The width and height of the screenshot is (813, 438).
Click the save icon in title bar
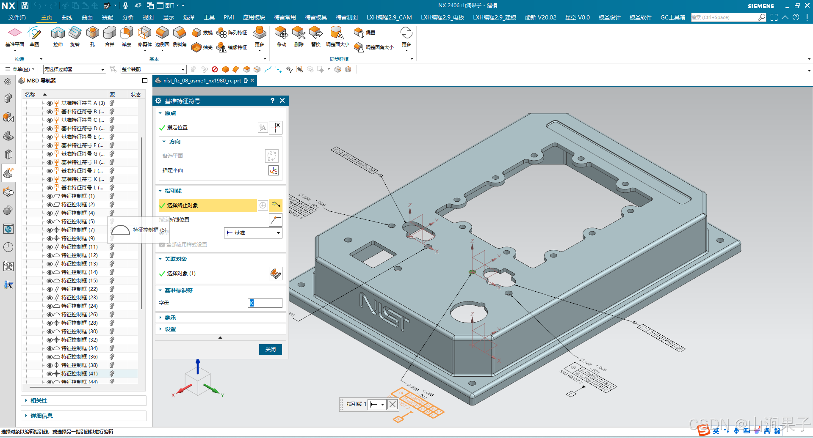click(x=25, y=5)
